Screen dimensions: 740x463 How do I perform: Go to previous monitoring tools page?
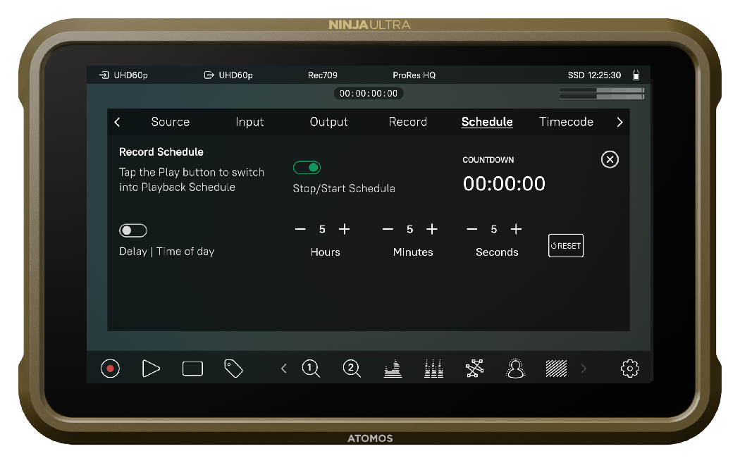(283, 369)
